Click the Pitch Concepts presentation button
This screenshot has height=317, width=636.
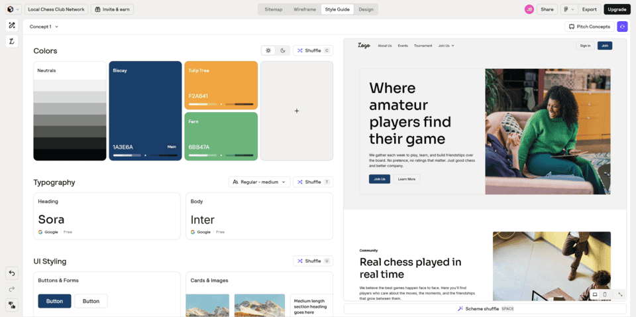tap(589, 27)
